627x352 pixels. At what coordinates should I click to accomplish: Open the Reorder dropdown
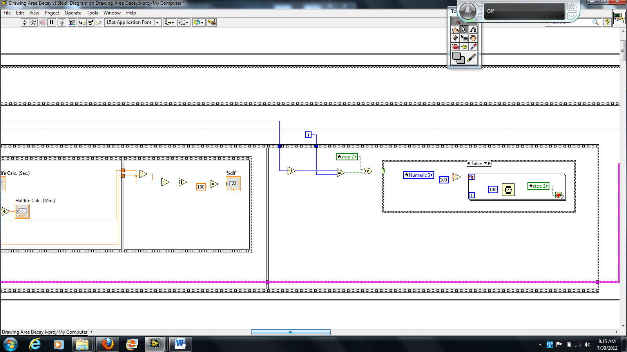point(199,22)
